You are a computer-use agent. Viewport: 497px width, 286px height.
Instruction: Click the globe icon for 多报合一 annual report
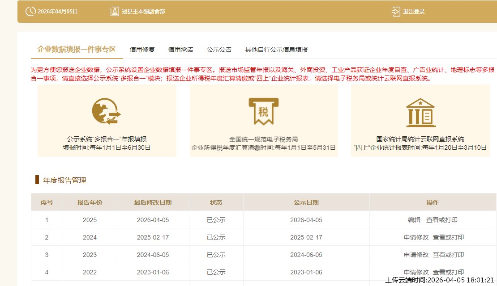click(x=105, y=110)
